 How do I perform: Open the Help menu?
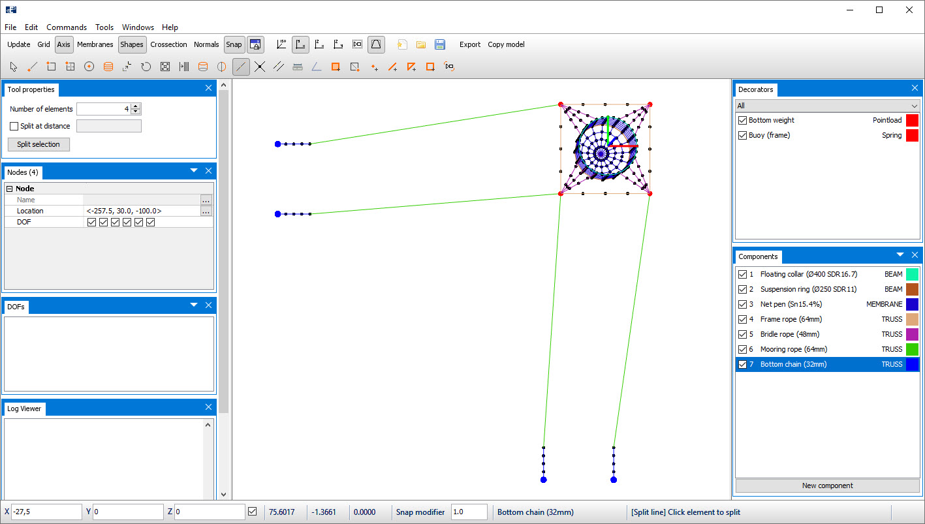click(x=170, y=27)
